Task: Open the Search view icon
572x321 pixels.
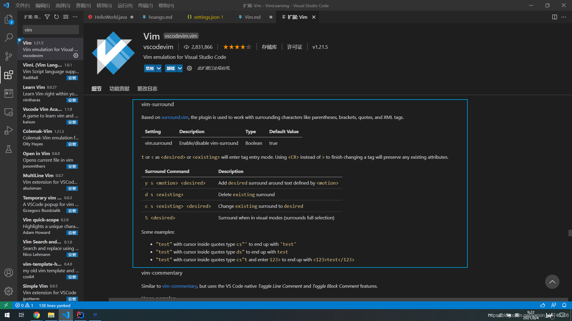Action: pos(9,38)
